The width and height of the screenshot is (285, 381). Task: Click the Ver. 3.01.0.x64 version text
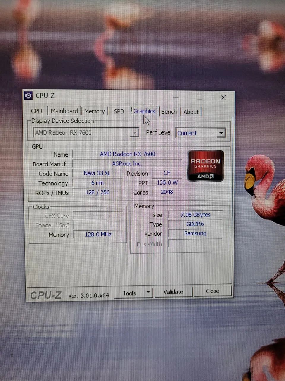88,296
